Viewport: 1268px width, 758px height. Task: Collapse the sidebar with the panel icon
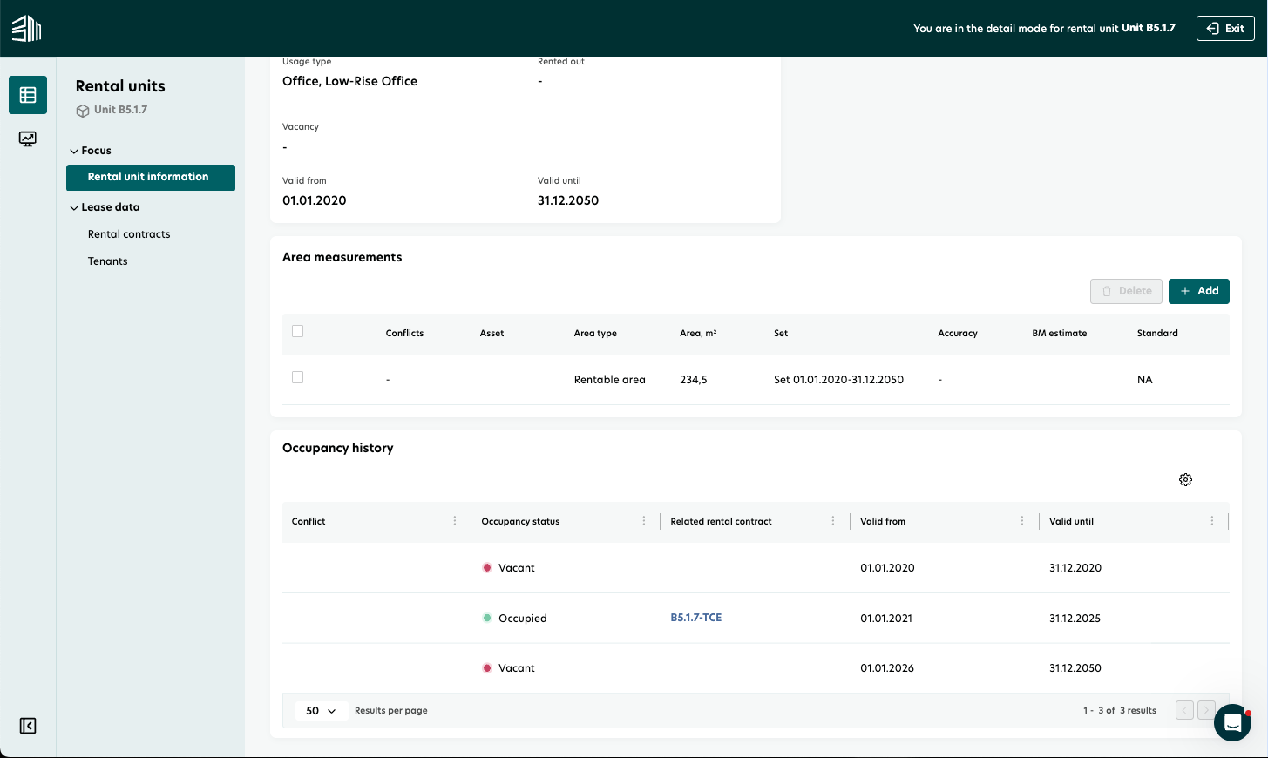click(x=28, y=726)
